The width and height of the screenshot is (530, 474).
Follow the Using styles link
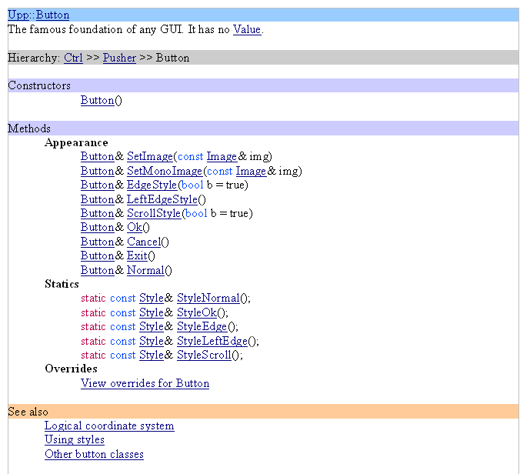pos(75,439)
